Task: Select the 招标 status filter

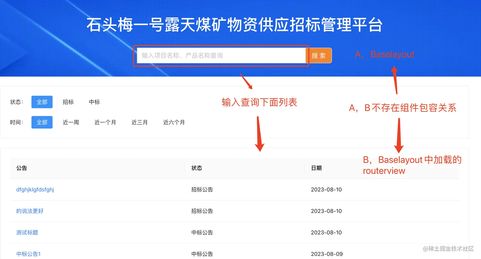Action: click(68, 102)
